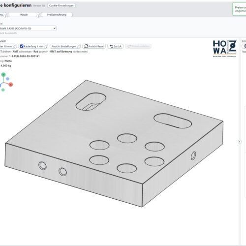Click the greyed-out Wiederherstellen redo button
Viewport: 246px width, 246px height.
click(138, 46)
